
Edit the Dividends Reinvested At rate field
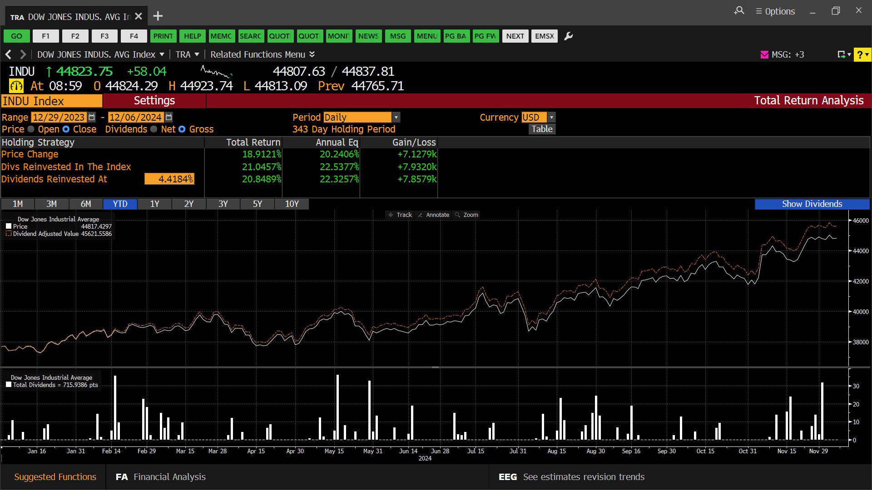[169, 179]
